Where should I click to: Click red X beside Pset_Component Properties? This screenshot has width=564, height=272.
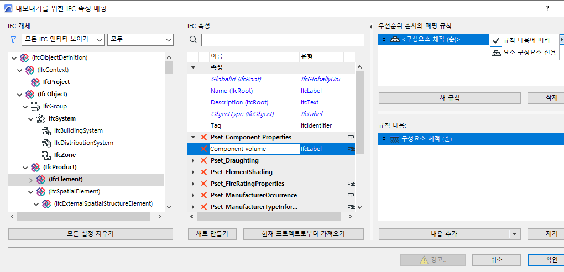pos(204,137)
